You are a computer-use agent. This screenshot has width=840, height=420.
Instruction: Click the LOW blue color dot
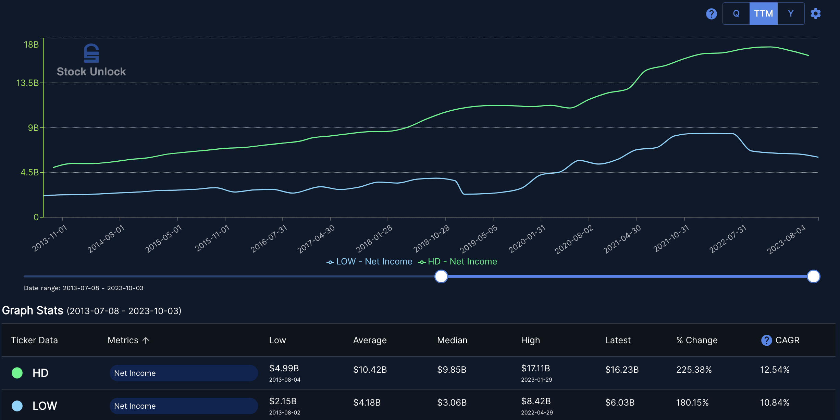(17, 406)
